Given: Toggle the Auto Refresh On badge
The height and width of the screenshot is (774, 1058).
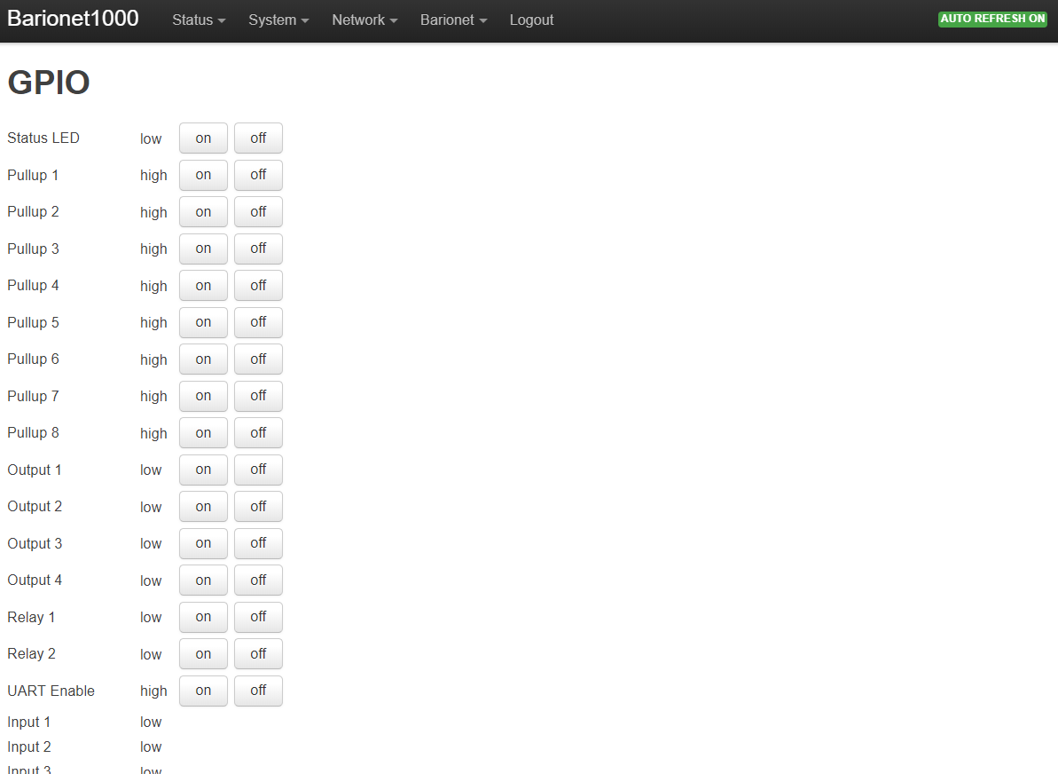Looking at the screenshot, I should (992, 19).
